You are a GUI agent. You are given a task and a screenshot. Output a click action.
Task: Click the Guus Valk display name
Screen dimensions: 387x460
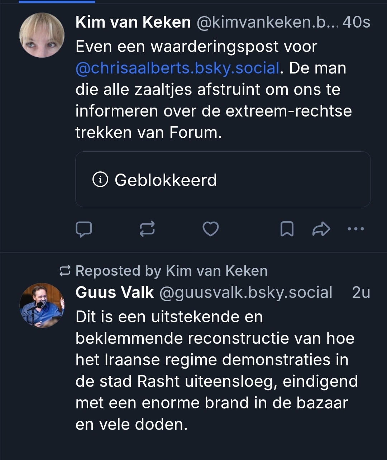115,293
